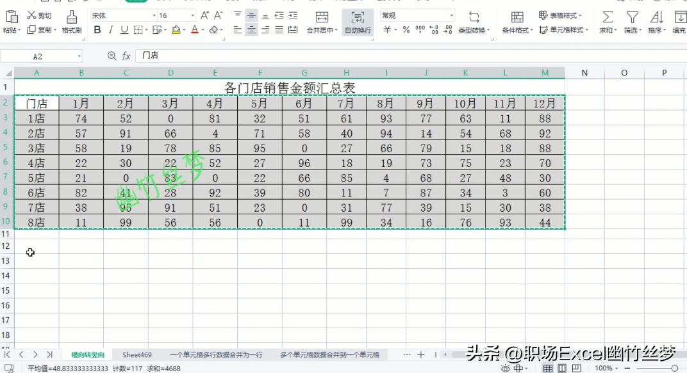Click increase decimal places icon

(435, 29)
